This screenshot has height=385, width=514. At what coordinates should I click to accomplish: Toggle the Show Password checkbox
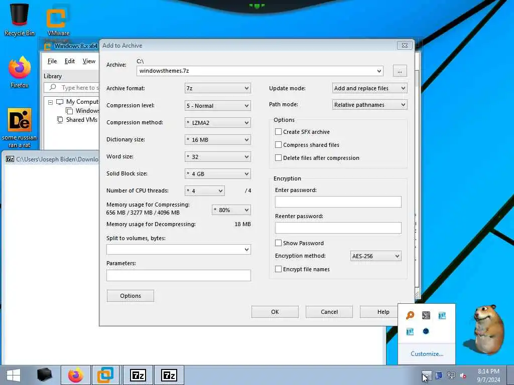click(278, 243)
